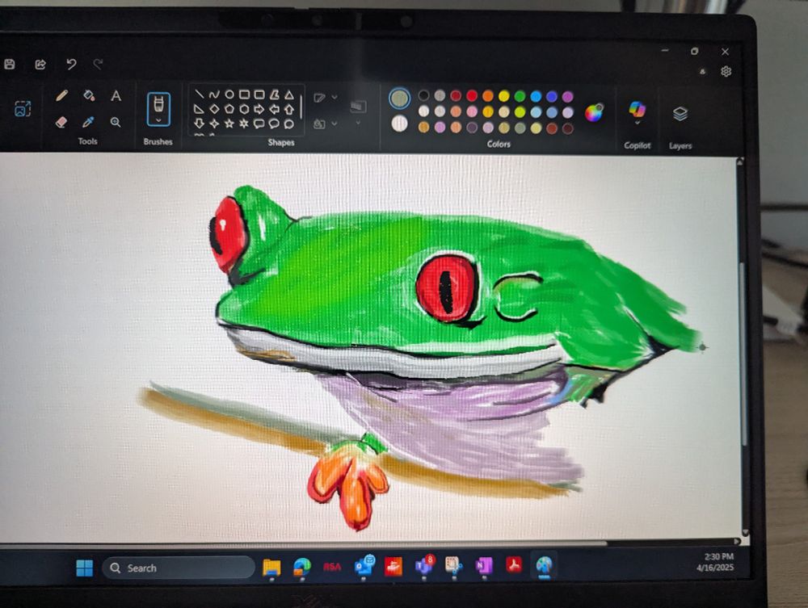Open Microsoft Teams from the taskbar
Screen dimensions: 808x608
tap(425, 565)
